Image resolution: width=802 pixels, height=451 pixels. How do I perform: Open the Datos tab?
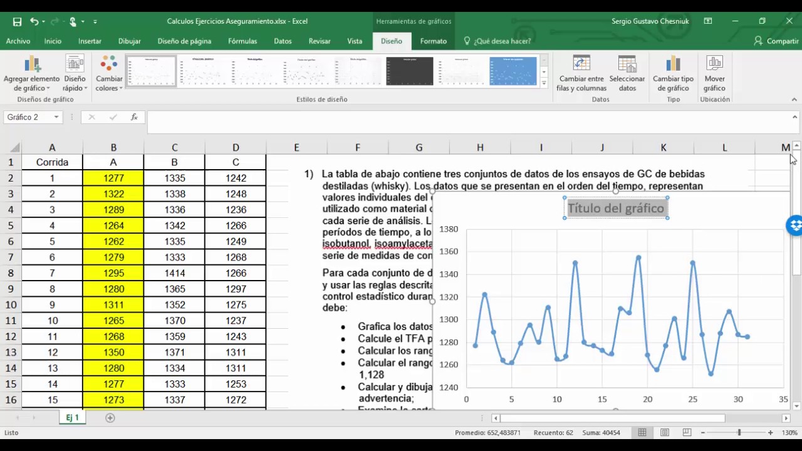pyautogui.click(x=283, y=41)
